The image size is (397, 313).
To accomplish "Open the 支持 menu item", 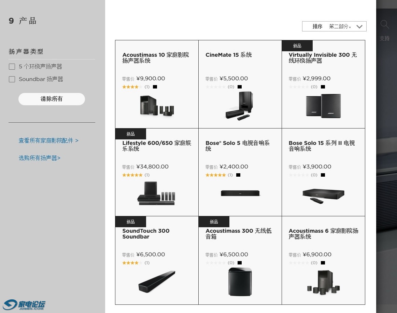I will [x=384, y=38].
